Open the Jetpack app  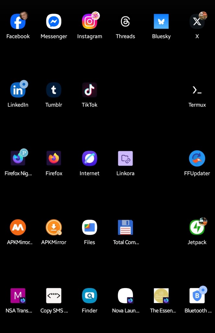(x=197, y=228)
